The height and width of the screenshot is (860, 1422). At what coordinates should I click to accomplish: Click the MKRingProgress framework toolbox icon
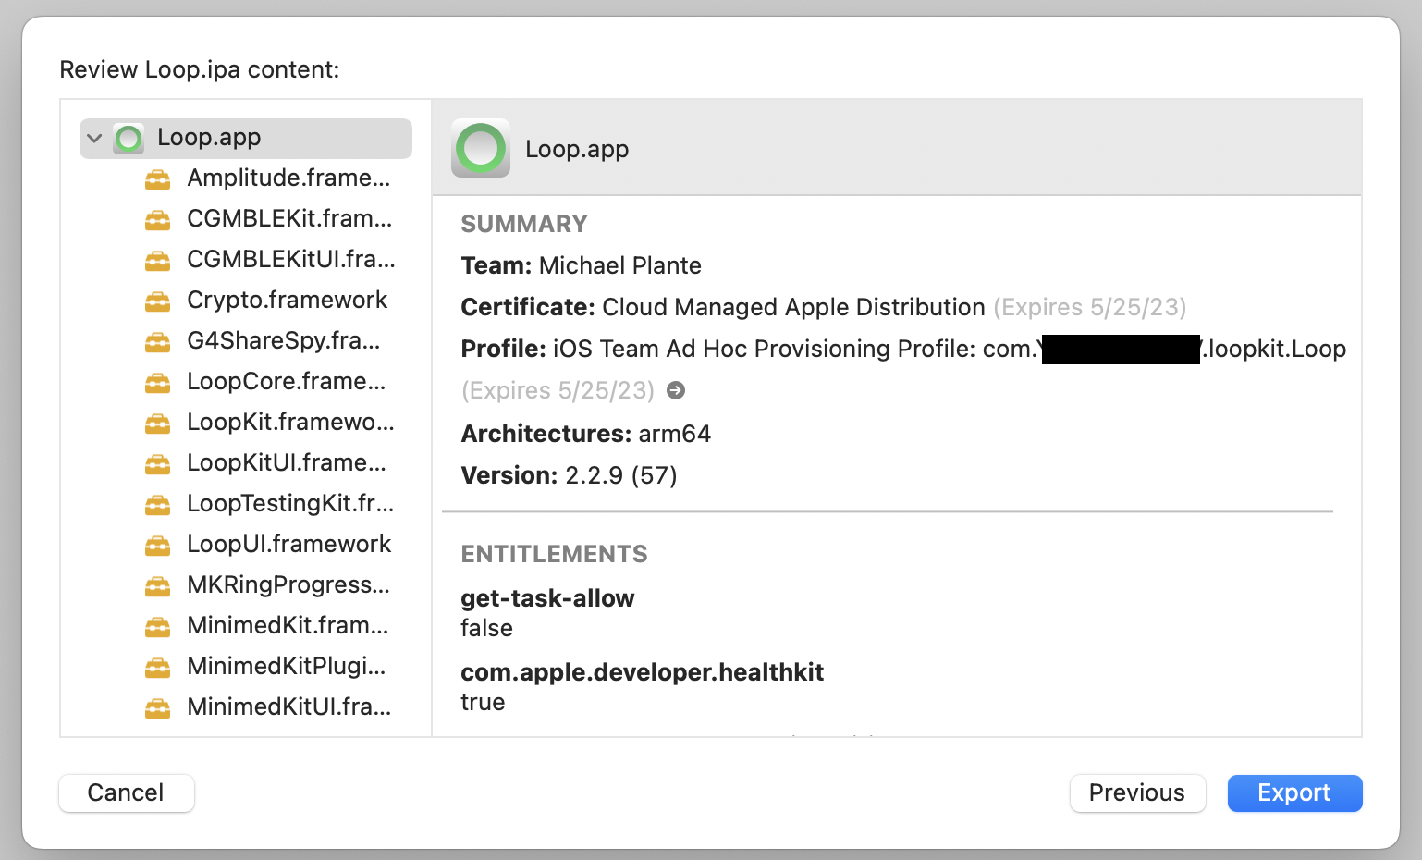(158, 585)
